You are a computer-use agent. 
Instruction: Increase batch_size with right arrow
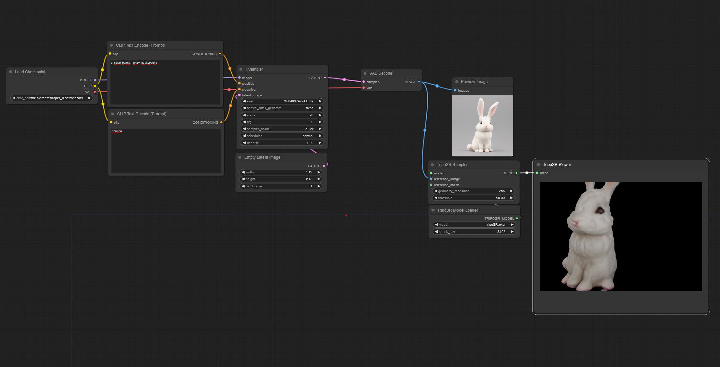(319, 186)
